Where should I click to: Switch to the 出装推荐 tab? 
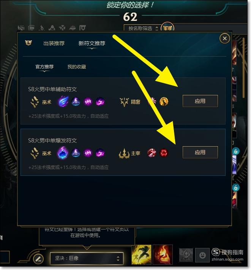tap(54, 43)
